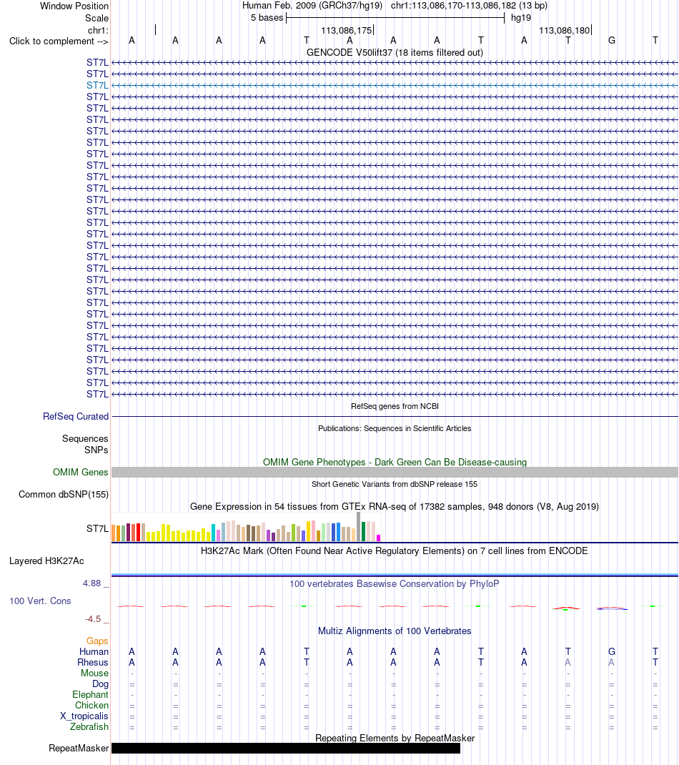679x765 pixels.
Task: Click the "SNPs" subtrack label
Action: pos(96,450)
